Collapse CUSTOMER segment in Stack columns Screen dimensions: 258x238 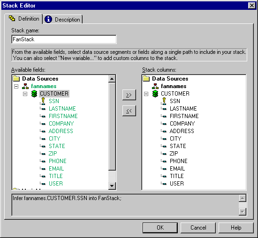click(x=146, y=94)
